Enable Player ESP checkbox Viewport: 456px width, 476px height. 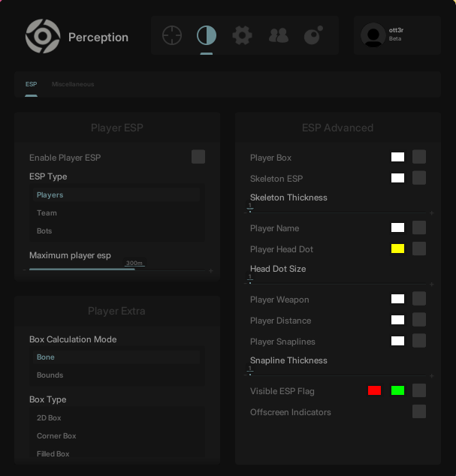click(x=198, y=157)
